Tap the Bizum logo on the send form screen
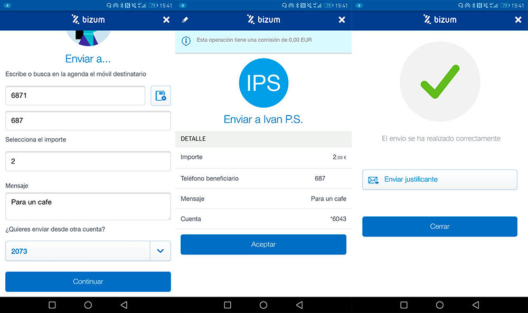The image size is (528, 313). point(88,20)
